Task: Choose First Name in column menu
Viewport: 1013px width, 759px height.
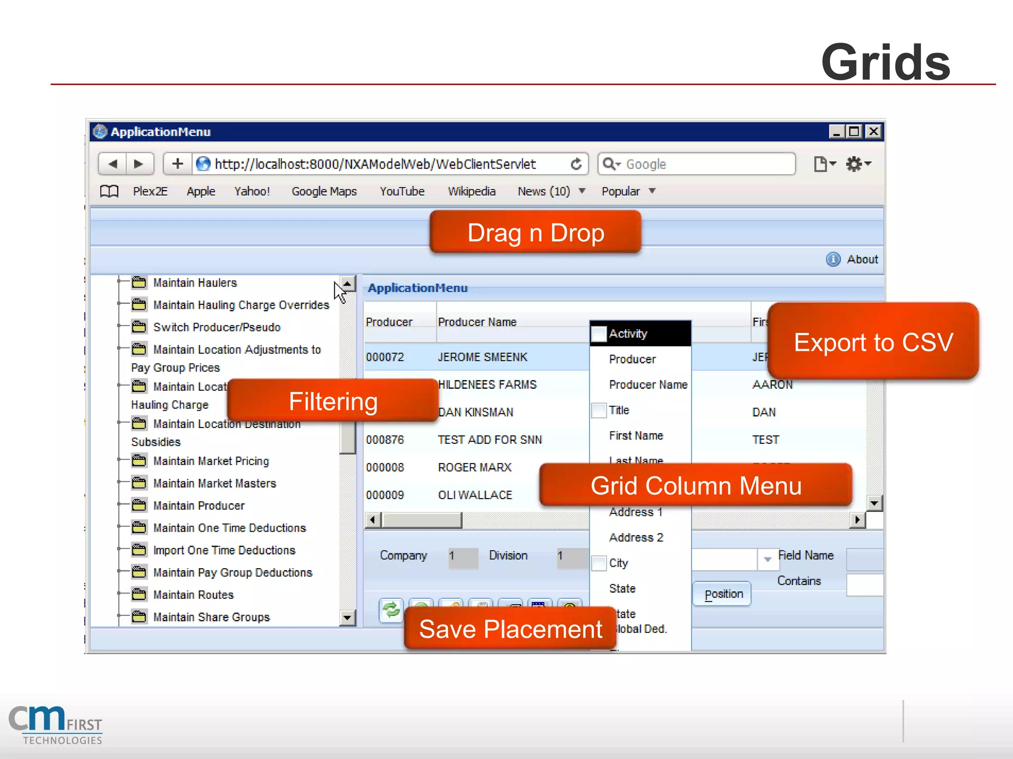Action: pyautogui.click(x=636, y=436)
